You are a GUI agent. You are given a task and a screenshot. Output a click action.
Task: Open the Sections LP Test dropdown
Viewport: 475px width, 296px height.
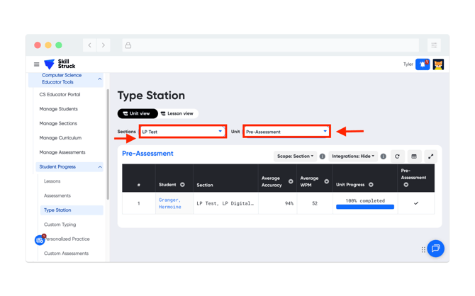point(183,132)
